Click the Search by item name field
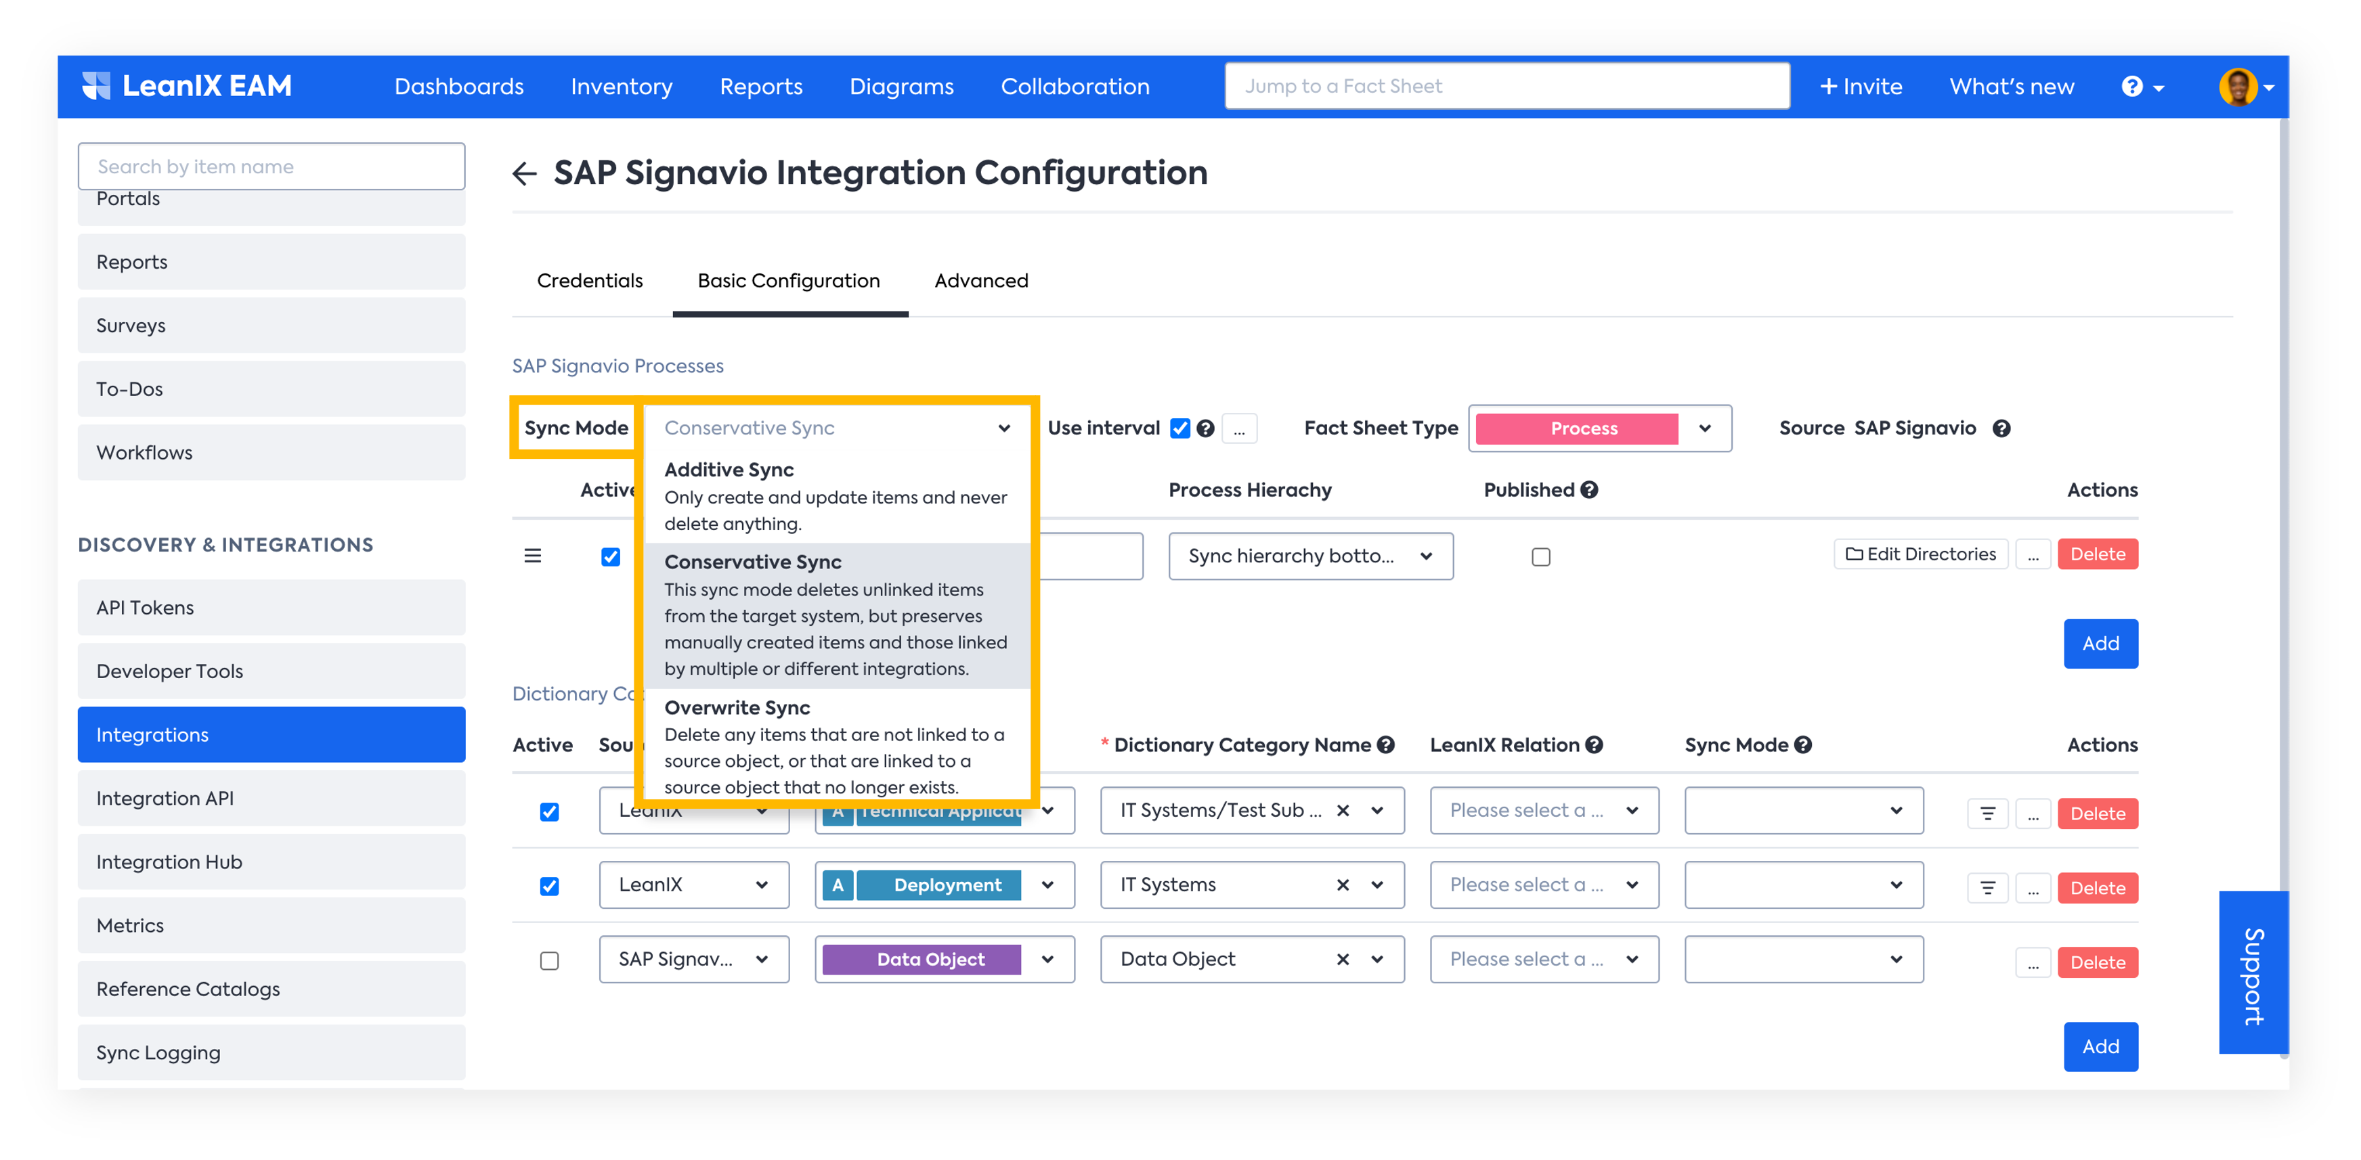The height and width of the screenshot is (1160, 2361). [272, 166]
